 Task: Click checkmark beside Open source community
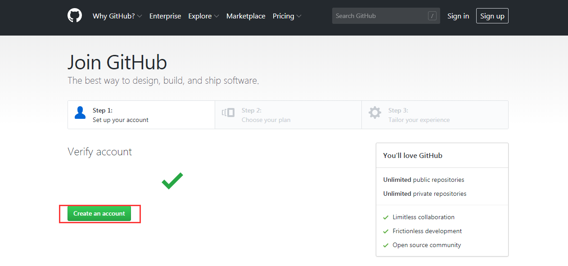(x=386, y=245)
